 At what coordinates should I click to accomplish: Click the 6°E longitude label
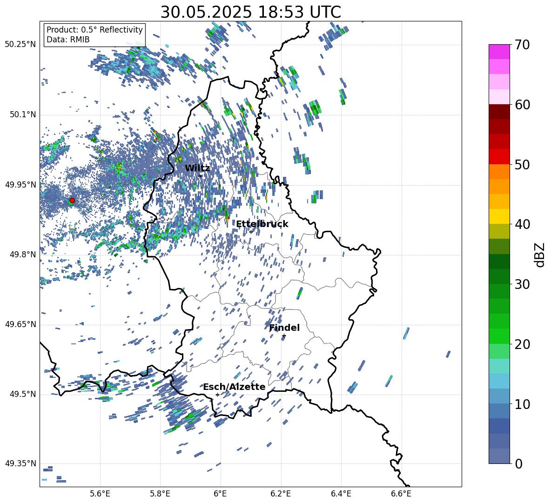point(220,494)
